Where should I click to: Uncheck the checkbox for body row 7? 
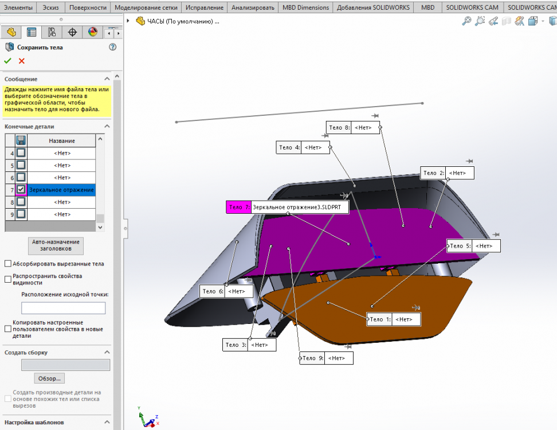pyautogui.click(x=21, y=190)
